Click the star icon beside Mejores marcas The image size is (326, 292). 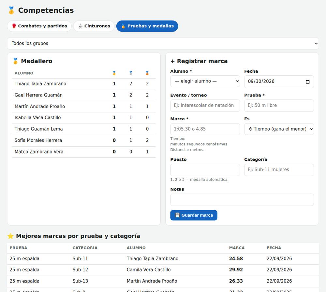click(x=10, y=236)
